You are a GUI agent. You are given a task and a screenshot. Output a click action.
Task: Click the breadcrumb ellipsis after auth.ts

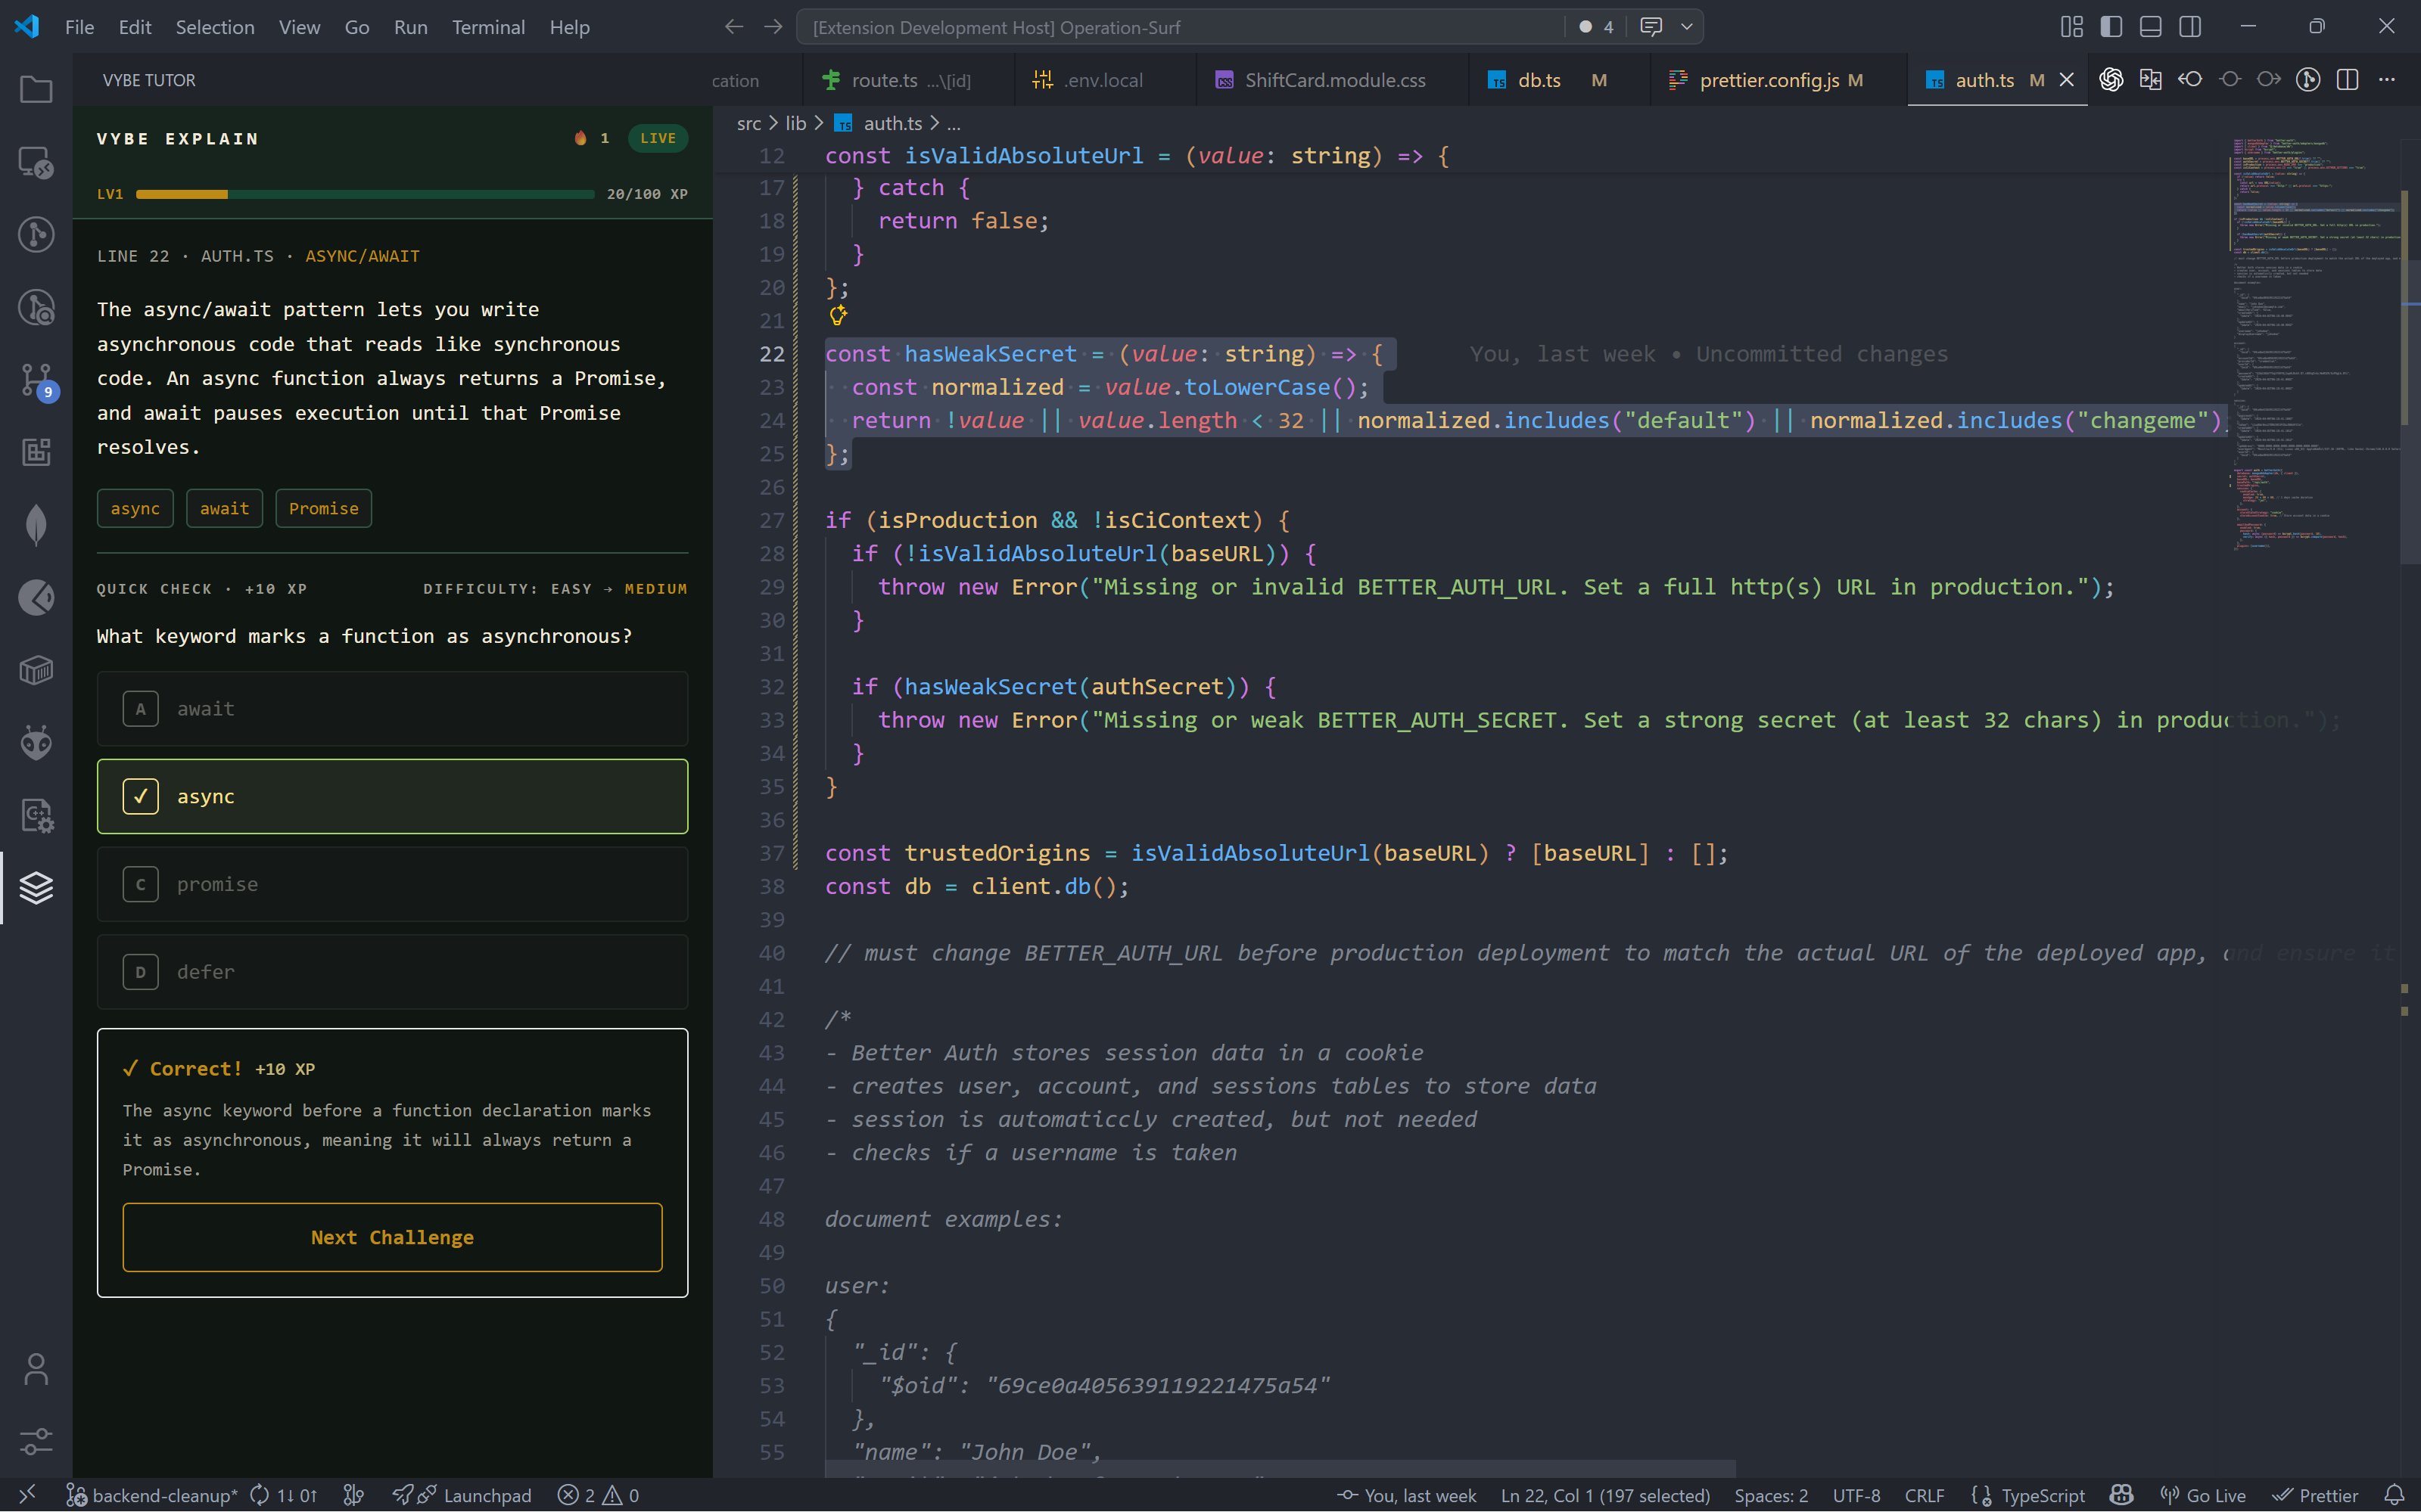pyautogui.click(x=954, y=123)
